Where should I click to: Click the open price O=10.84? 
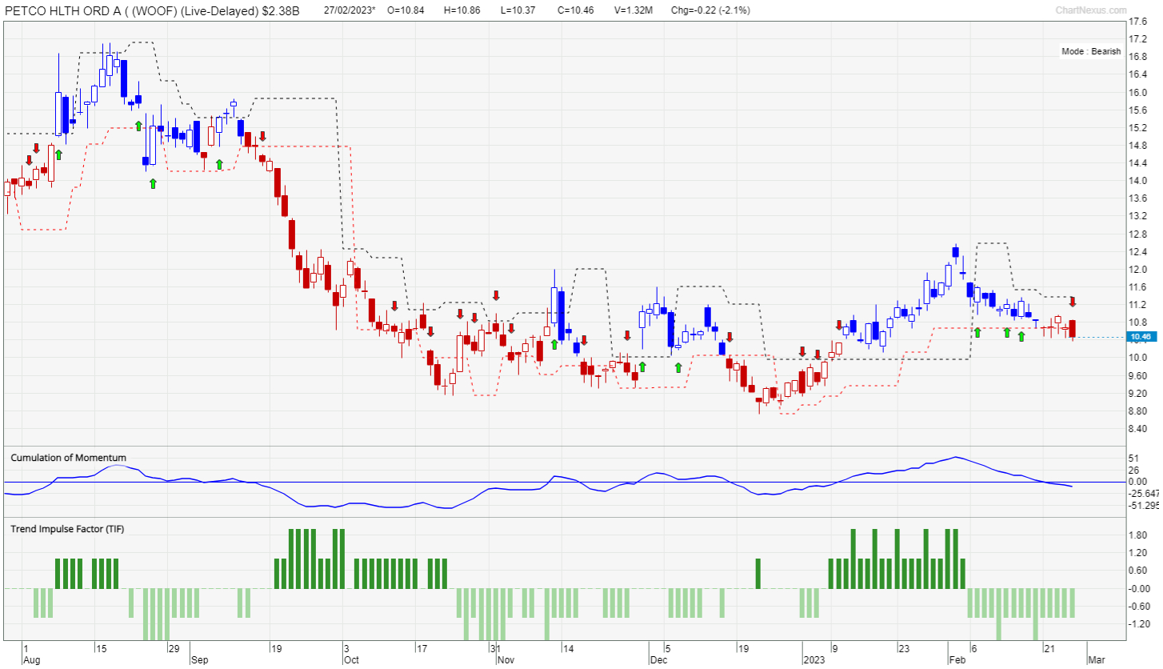pos(405,10)
